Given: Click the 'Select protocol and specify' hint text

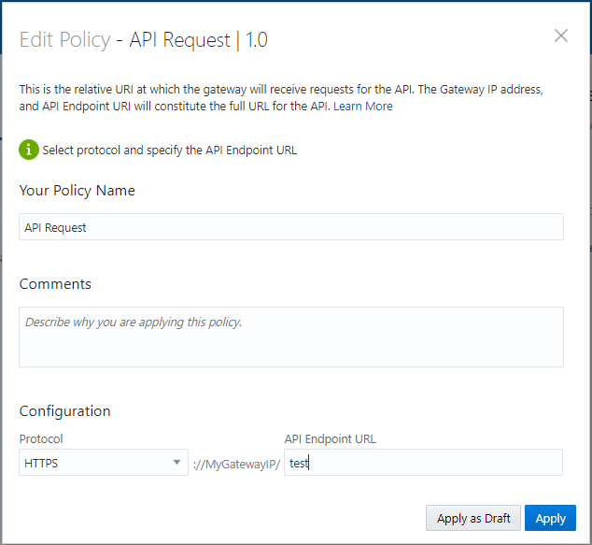Looking at the screenshot, I should coord(170,151).
